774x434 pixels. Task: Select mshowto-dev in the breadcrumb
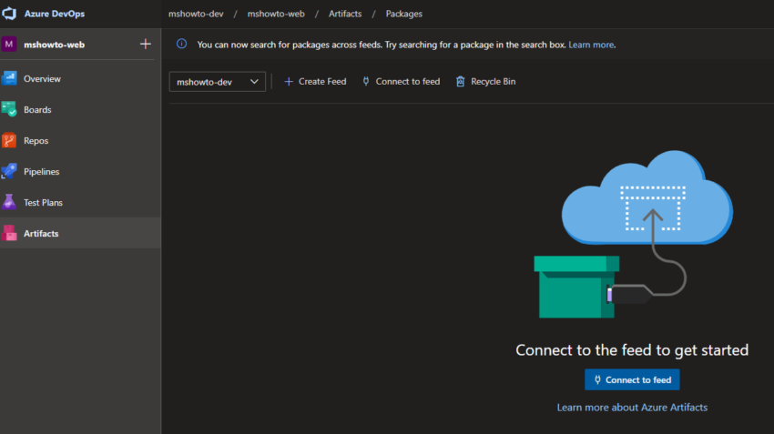[197, 14]
